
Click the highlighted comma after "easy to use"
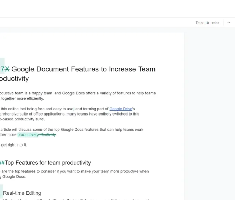click(74, 109)
